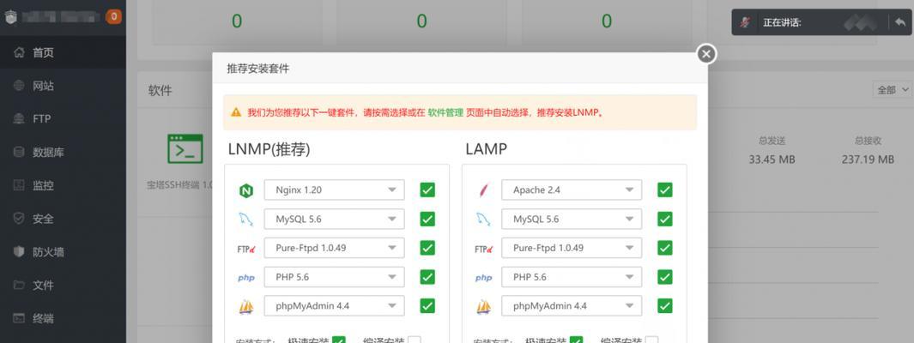Viewport: 914px width, 343px height.
Task: Click the phpMyAdmin sailboat icon in LAMP
Action: pyautogui.click(x=483, y=306)
